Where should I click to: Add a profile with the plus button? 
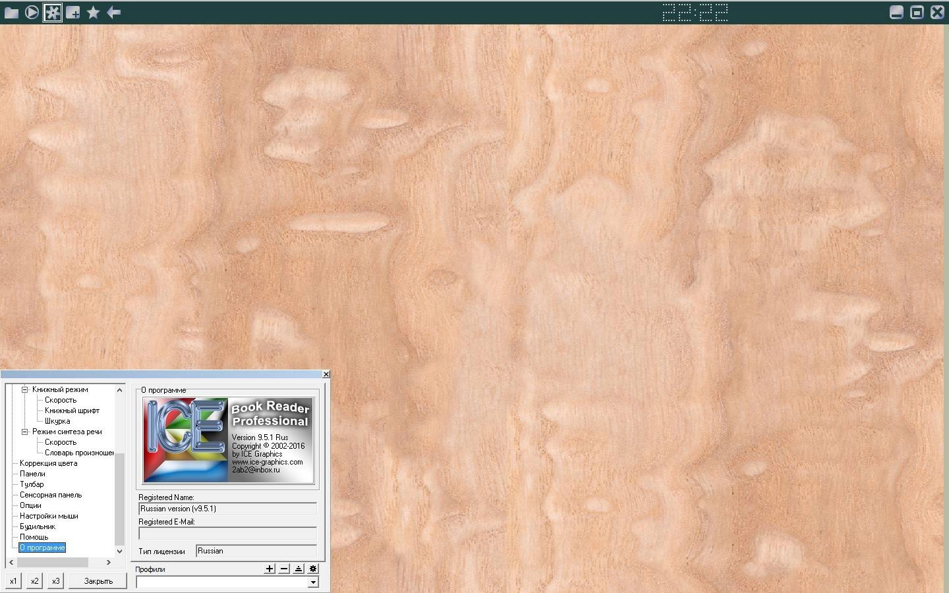point(270,569)
